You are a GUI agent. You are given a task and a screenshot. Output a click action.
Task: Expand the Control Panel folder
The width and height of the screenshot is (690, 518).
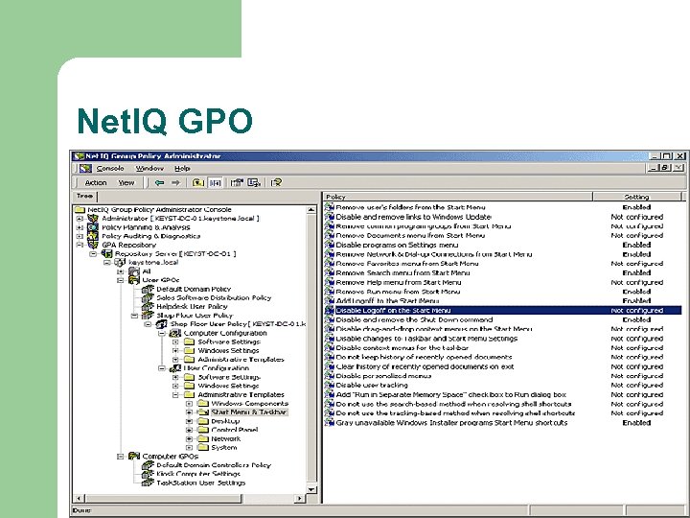point(189,430)
